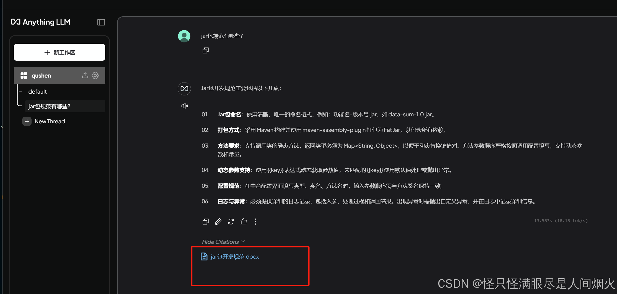Viewport: 617px width, 294px height.
Task: Click the 新工作区 new workspace button
Action: (60, 52)
